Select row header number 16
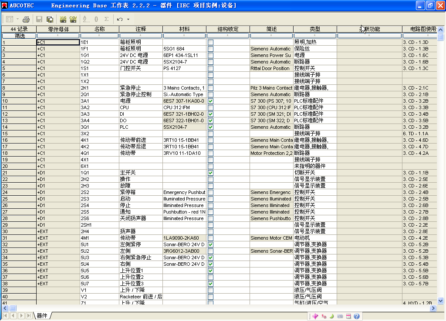446x321 pixels. [x=19, y=140]
